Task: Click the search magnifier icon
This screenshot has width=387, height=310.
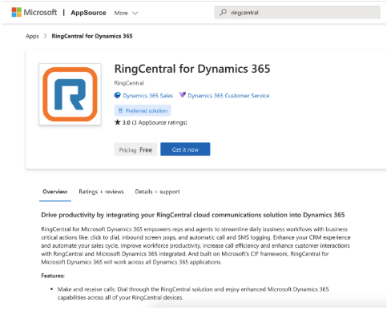Action: click(223, 12)
